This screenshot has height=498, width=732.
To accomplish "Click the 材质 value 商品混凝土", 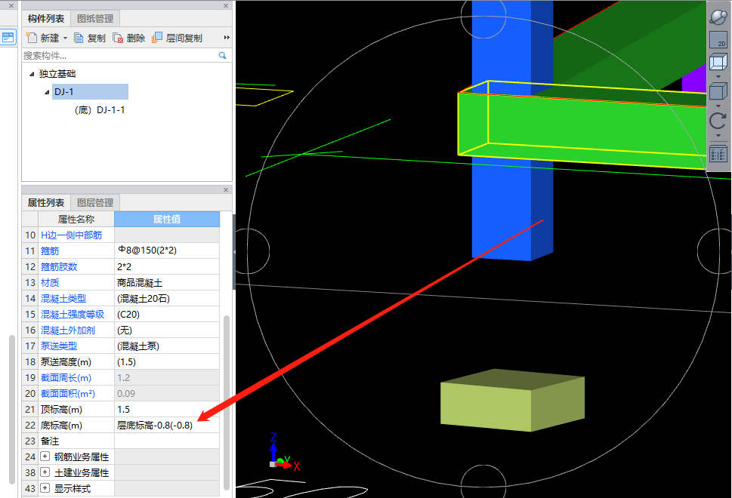I will pos(167,282).
